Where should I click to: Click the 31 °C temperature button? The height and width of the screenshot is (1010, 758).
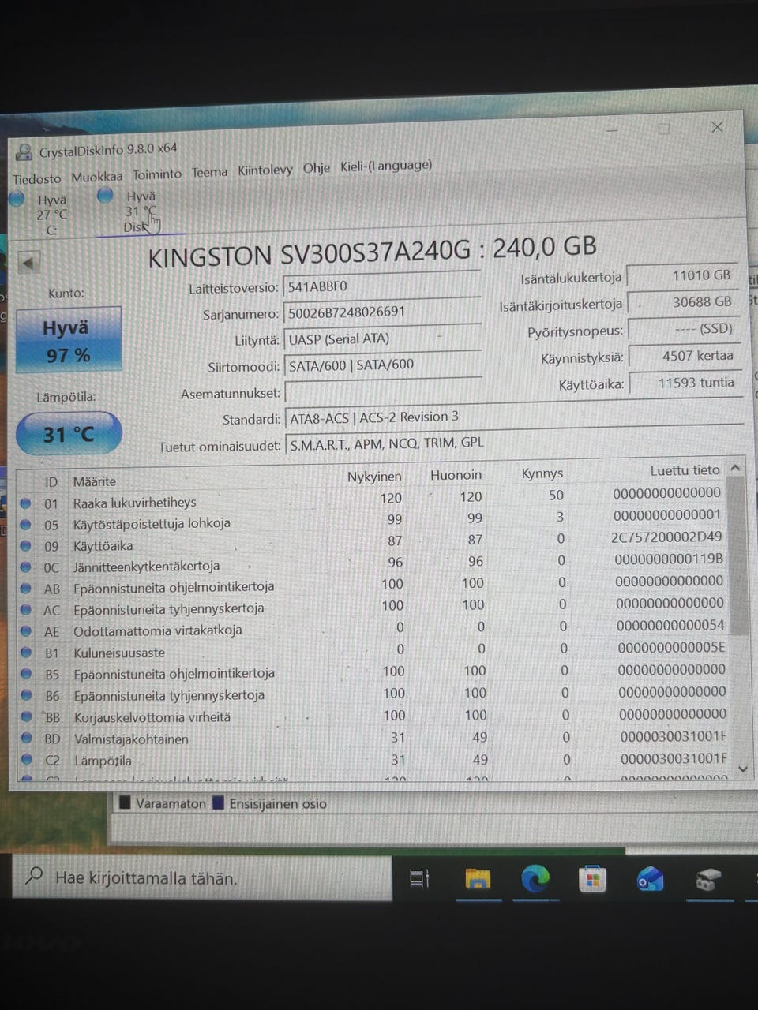[x=69, y=434]
